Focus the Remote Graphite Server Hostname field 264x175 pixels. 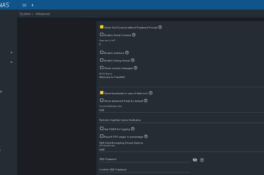pos(181,120)
